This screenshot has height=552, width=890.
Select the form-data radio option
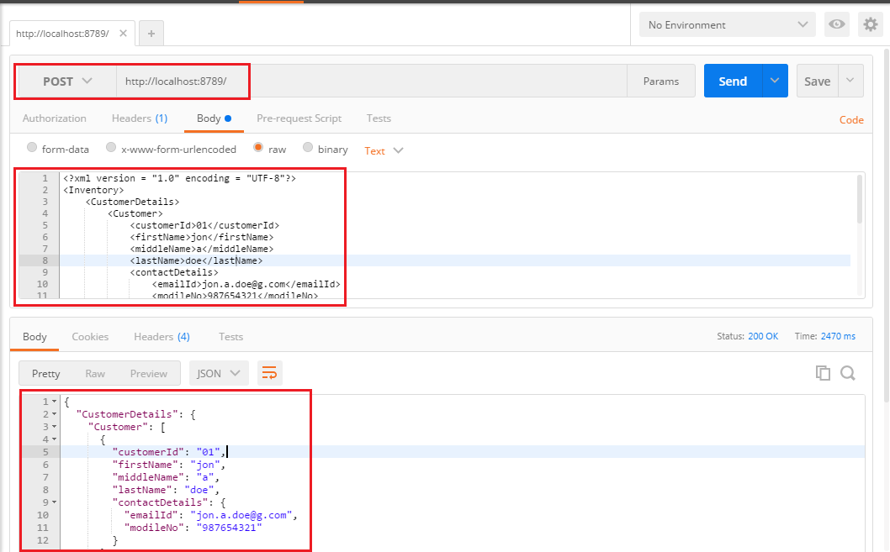pos(32,147)
